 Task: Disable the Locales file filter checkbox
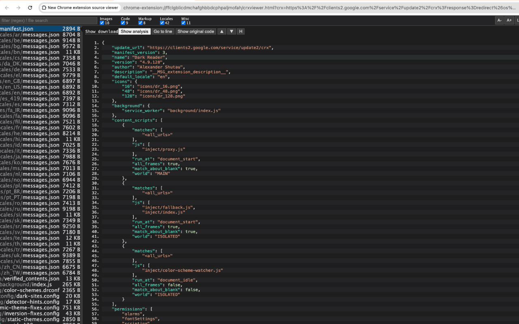(162, 23)
